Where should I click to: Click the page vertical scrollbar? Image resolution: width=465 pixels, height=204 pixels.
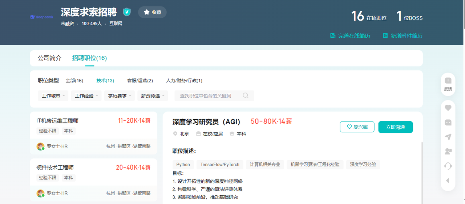(x=464, y=14)
